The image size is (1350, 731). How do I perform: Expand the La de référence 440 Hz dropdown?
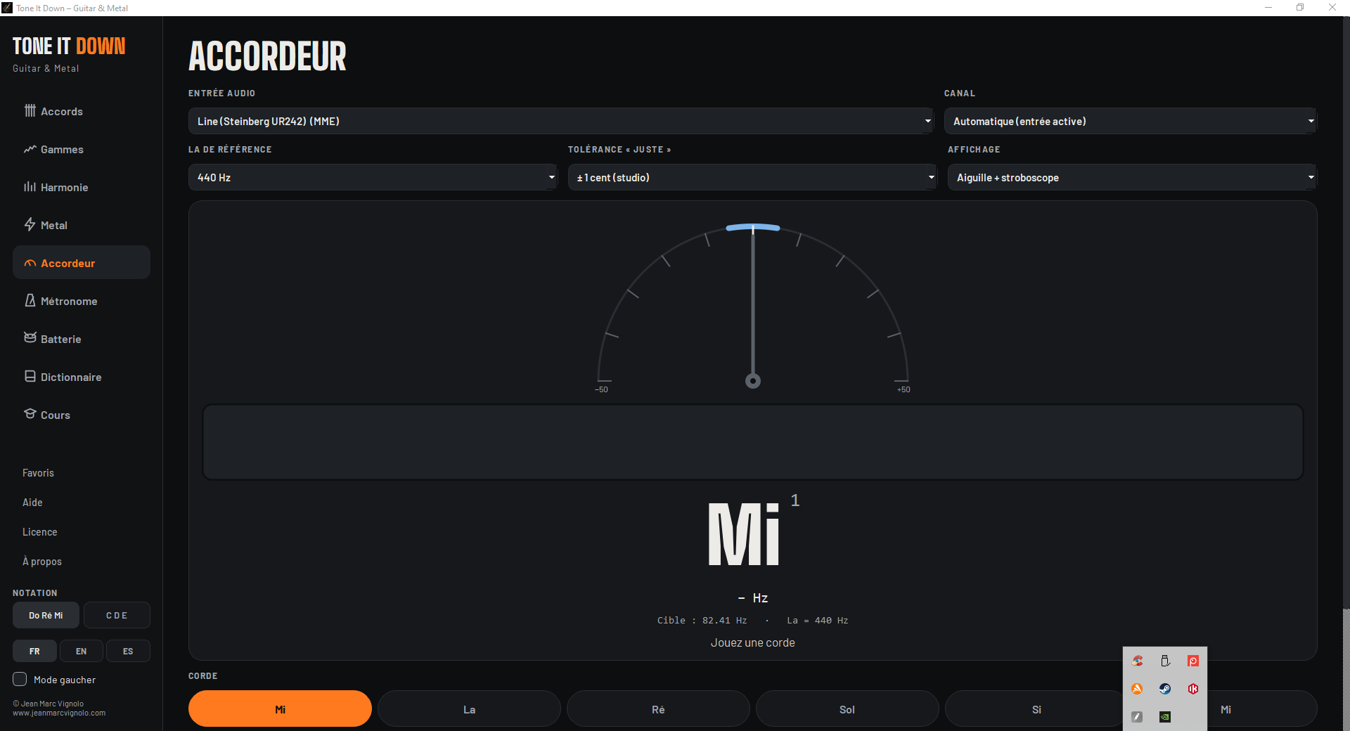373,177
